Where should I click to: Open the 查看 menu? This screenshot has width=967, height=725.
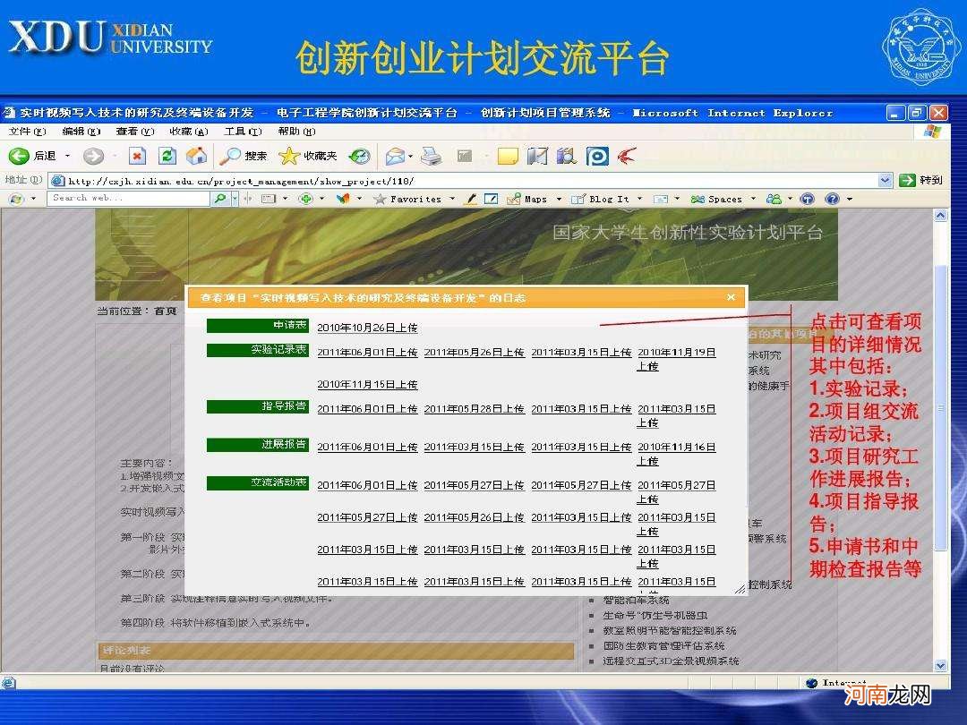134,131
